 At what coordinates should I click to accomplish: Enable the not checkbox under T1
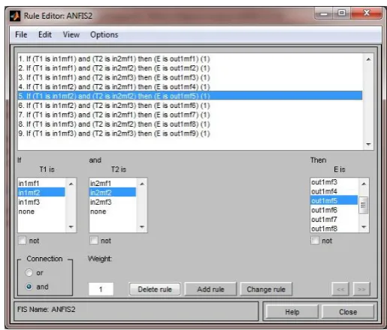pos(22,241)
